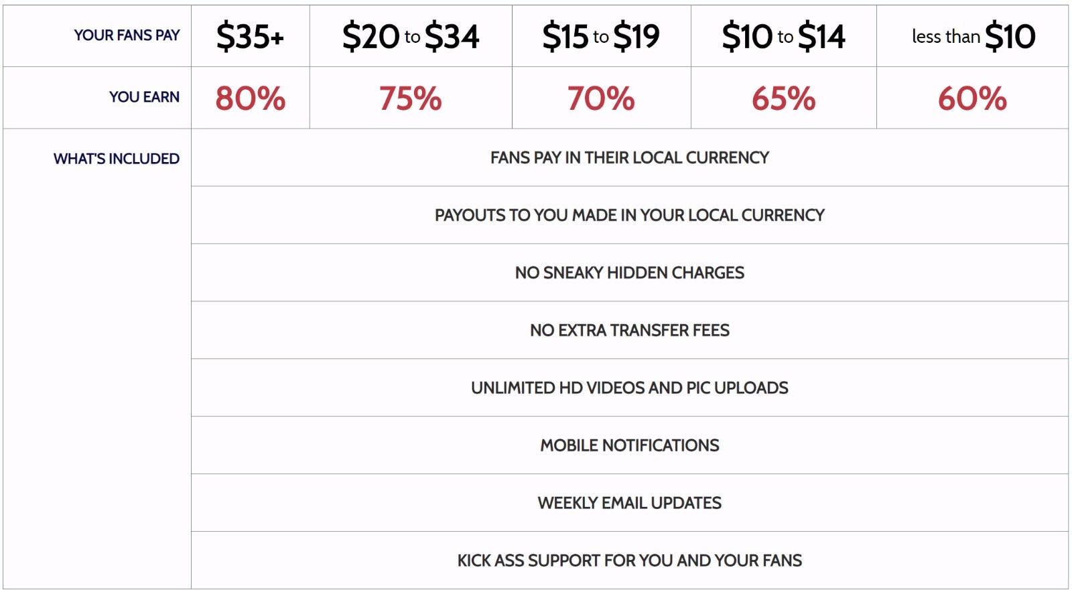Click the WHAT'S INCLUDED label
This screenshot has height=592, width=1072.
(x=117, y=159)
